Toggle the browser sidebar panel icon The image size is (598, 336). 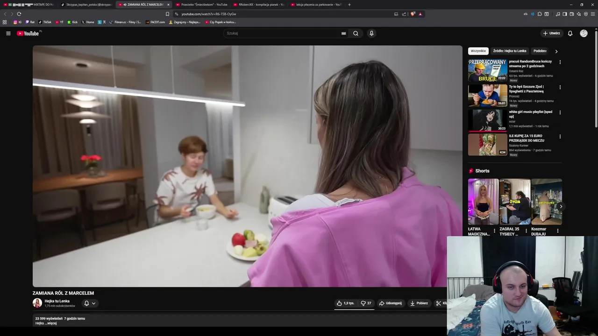[564, 14]
